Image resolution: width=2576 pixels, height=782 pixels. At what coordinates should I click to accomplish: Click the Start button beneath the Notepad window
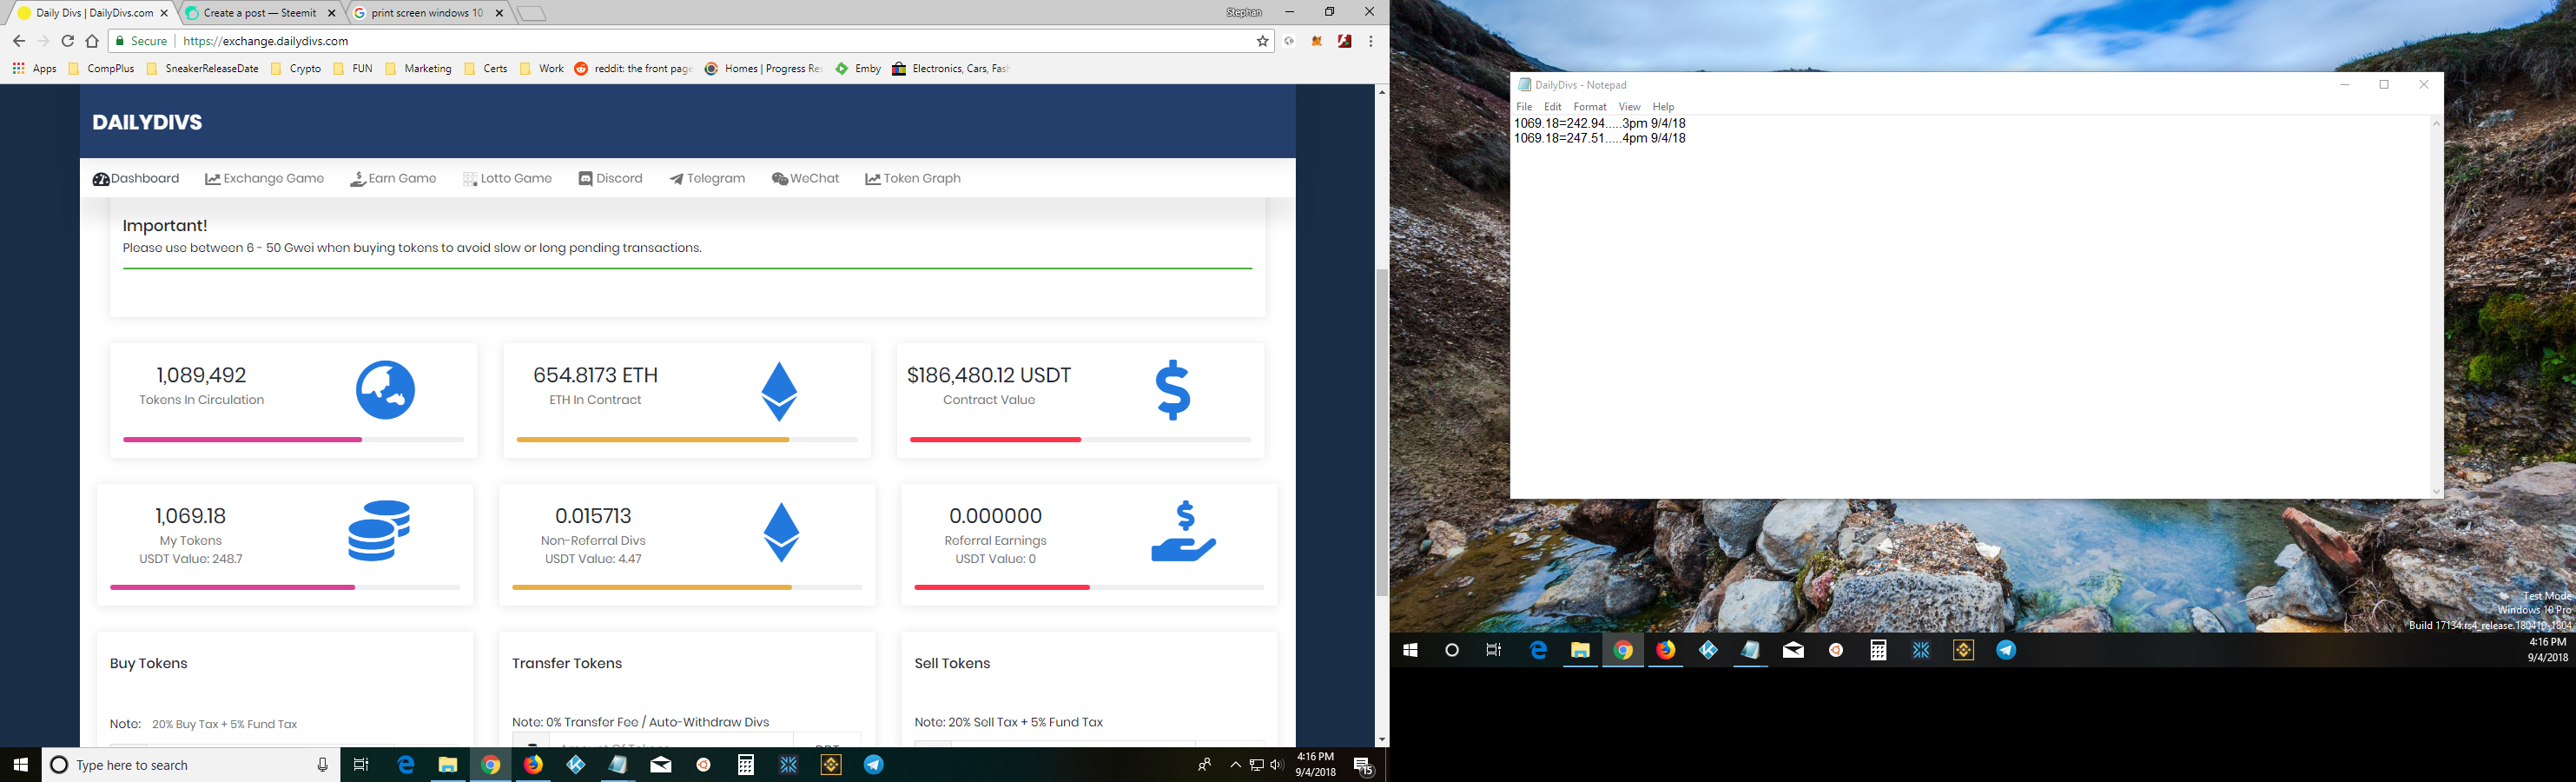click(x=1410, y=650)
